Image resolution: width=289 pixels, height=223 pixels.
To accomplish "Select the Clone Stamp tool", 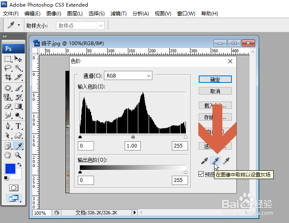I will (8, 97).
